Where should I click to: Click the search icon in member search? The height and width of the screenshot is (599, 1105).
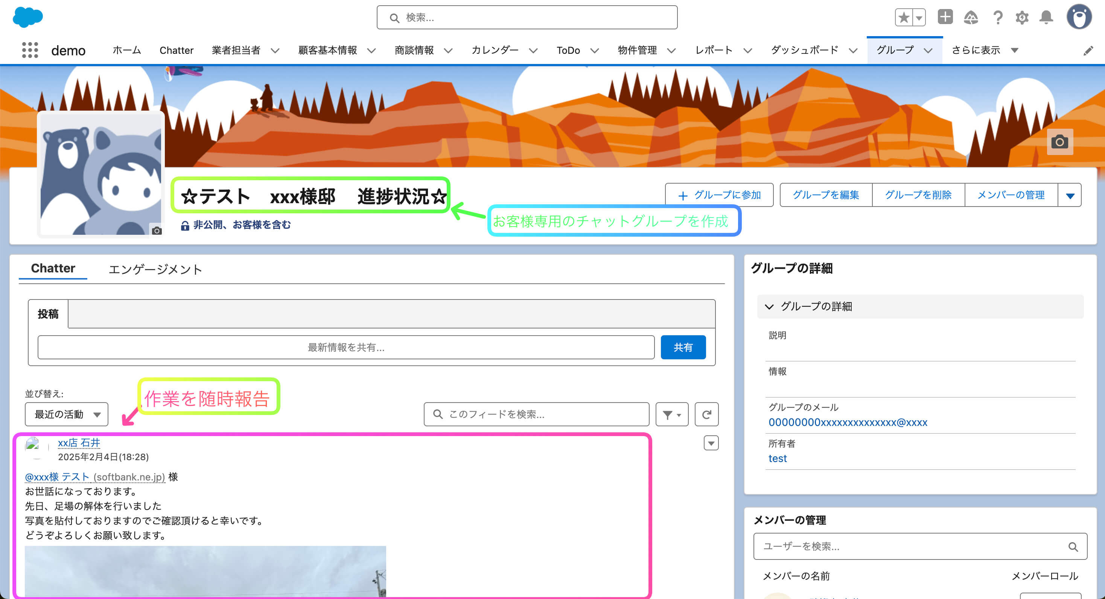coord(1073,547)
